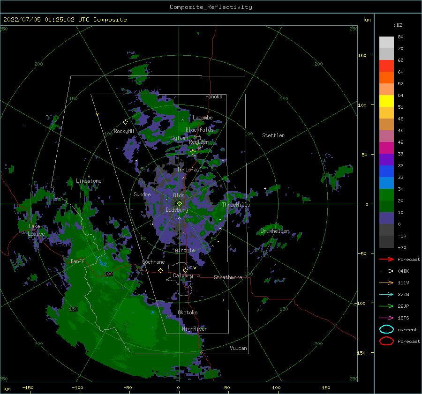Screen dimensions: 422x394
Task: Click the Stettler label
Action: tap(273, 135)
